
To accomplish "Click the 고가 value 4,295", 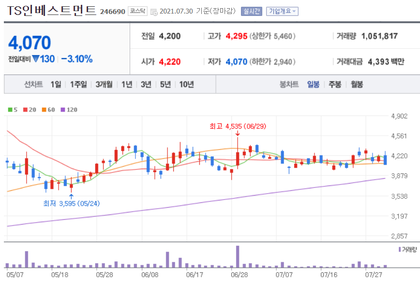I will click(x=237, y=36).
